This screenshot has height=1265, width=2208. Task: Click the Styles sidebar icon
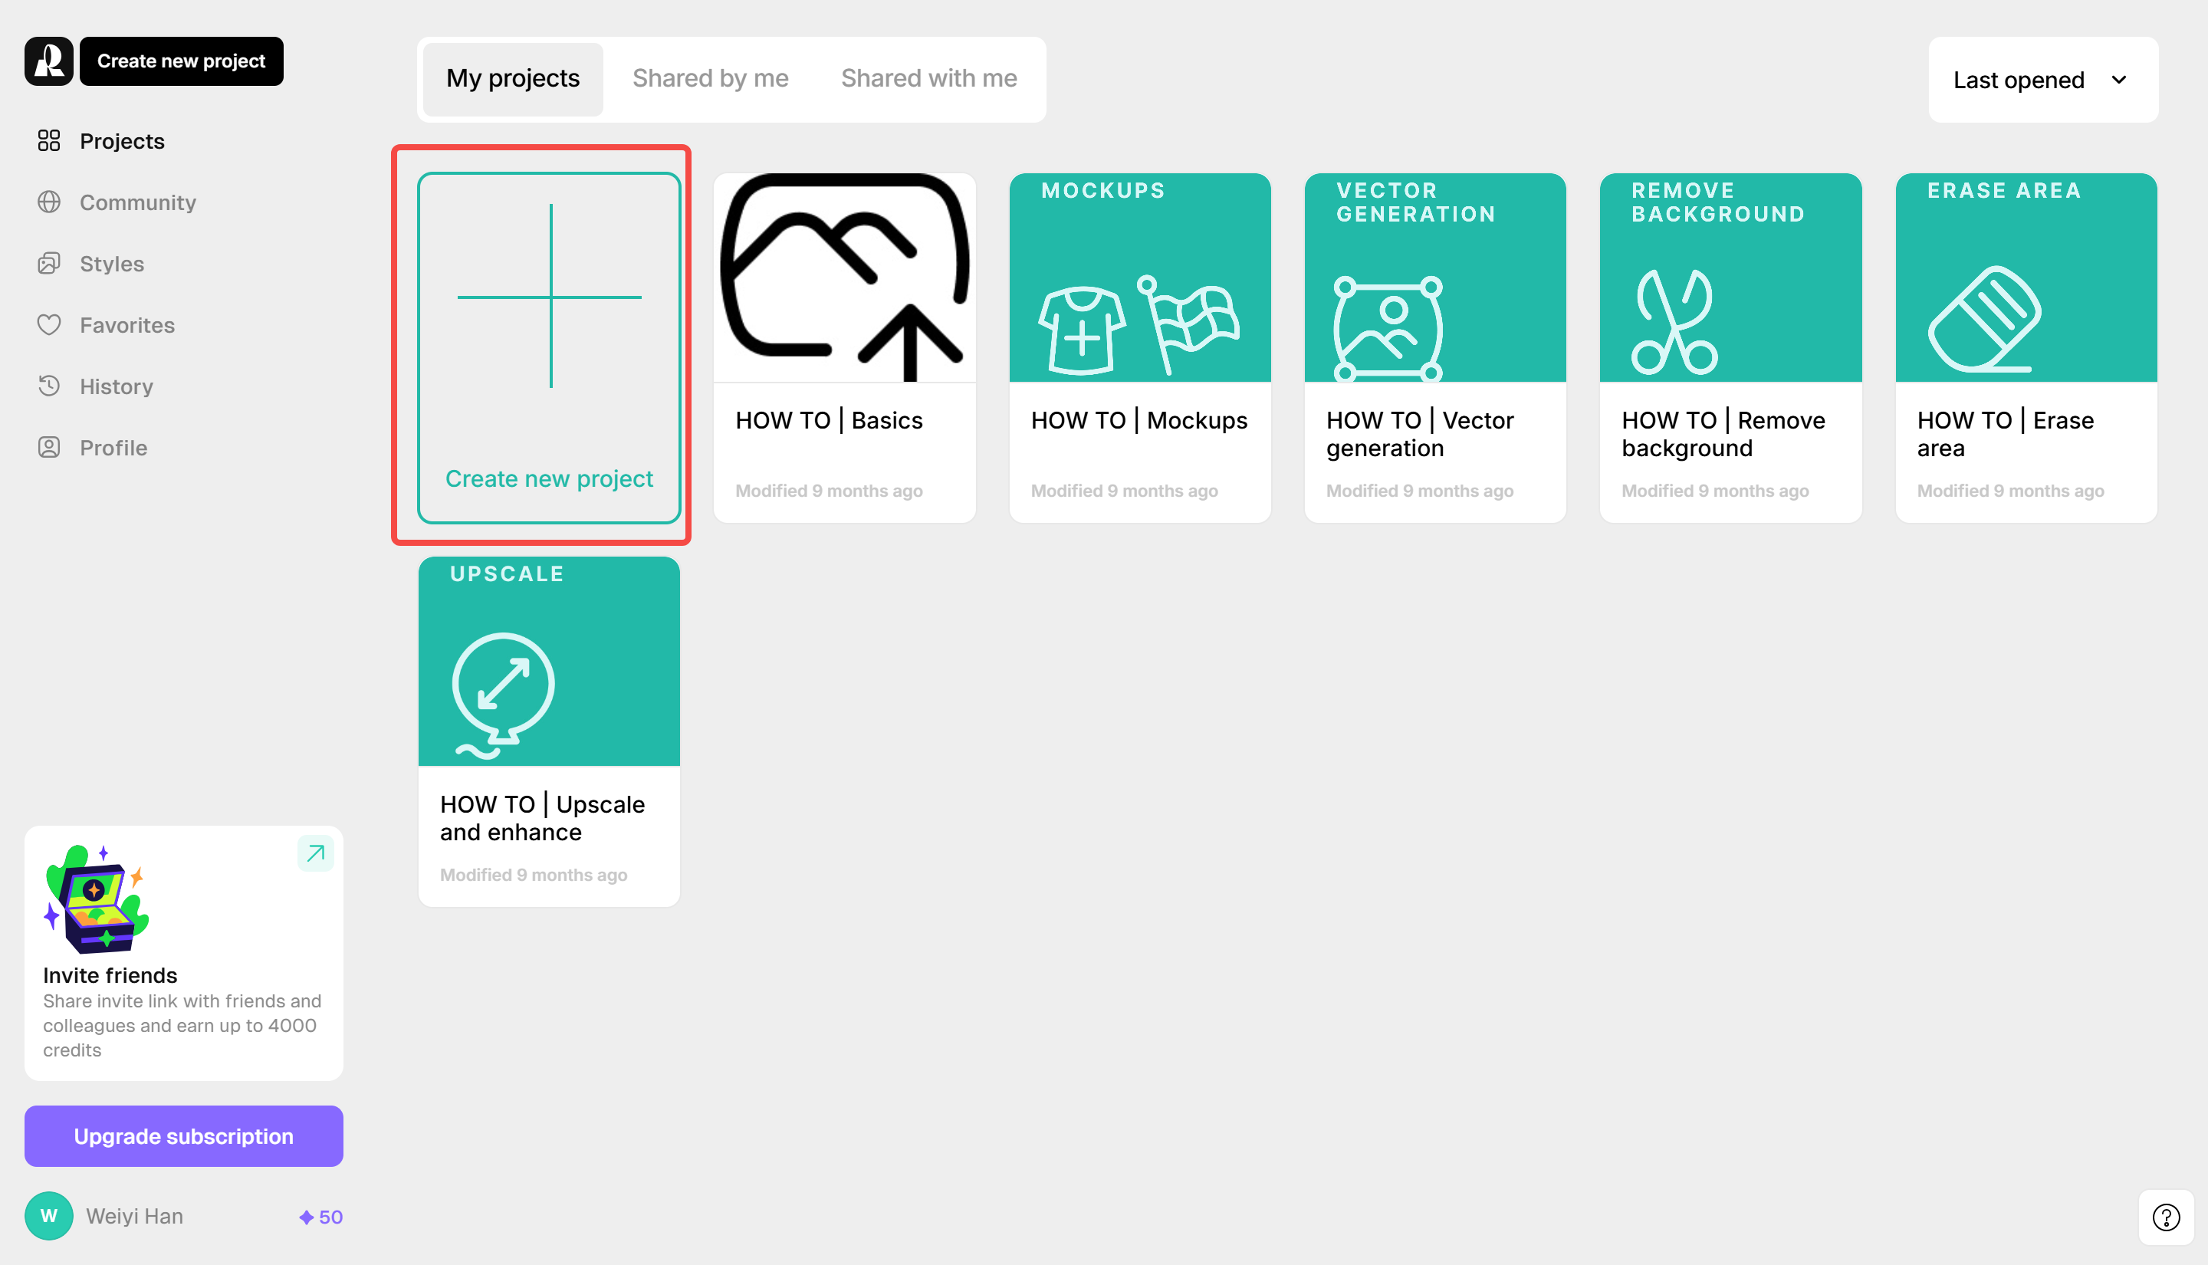tap(48, 263)
